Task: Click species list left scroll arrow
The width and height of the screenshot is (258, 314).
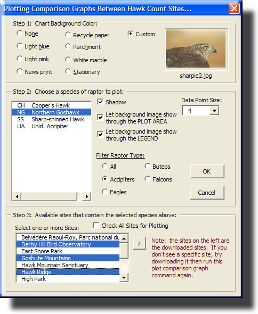Action: tap(17, 197)
